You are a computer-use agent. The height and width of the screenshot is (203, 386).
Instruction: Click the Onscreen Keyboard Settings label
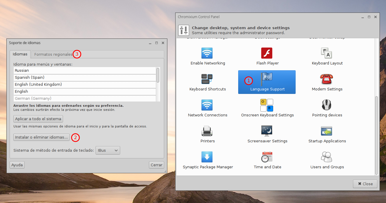tap(267, 115)
